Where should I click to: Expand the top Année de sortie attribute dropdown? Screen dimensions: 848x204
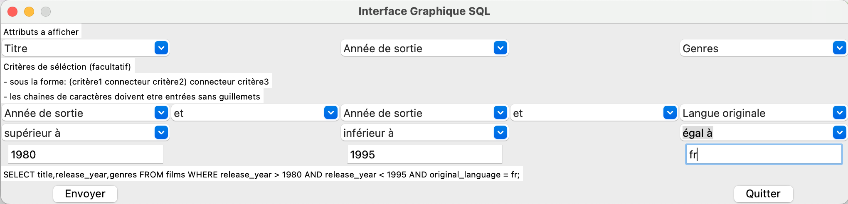(x=500, y=49)
